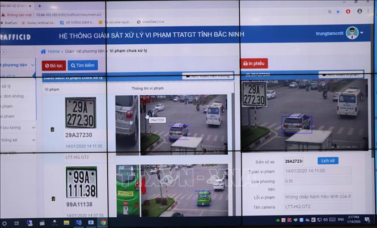The image size is (377, 228).
Task: Click the large violation detail image
Action: [304, 116]
